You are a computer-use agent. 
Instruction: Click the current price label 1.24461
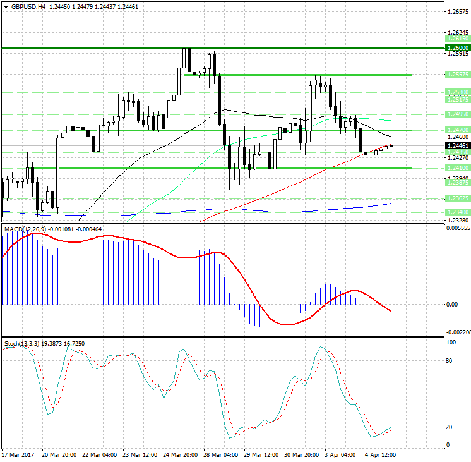tap(457, 145)
